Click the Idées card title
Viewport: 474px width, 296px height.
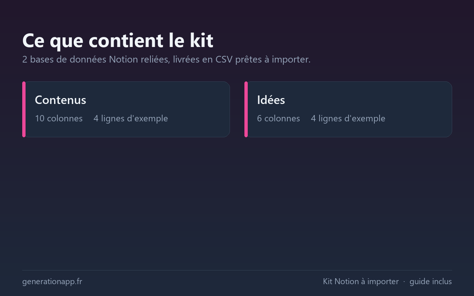click(271, 100)
